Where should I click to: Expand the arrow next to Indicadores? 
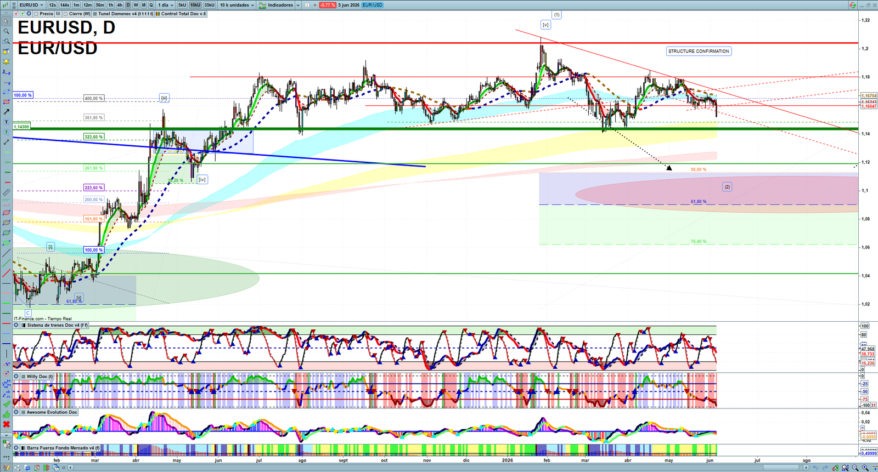pyautogui.click(x=298, y=5)
